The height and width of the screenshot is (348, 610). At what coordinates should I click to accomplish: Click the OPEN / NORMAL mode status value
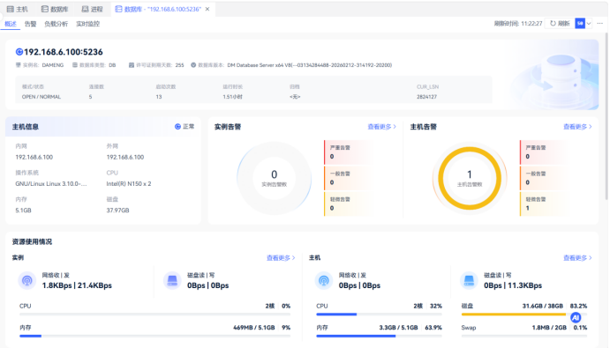(41, 97)
